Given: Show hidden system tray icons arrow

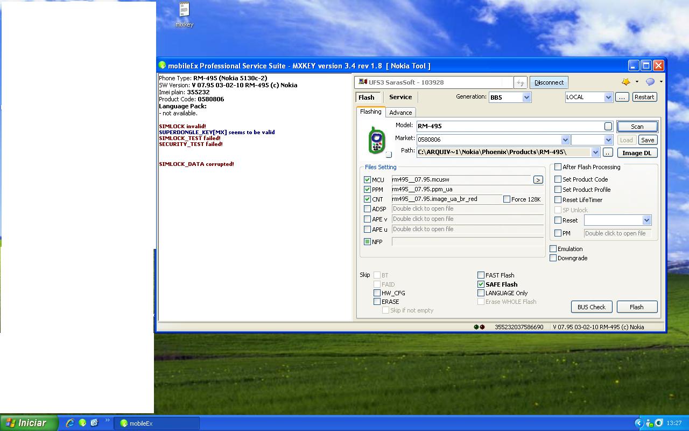Looking at the screenshot, I should [639, 423].
